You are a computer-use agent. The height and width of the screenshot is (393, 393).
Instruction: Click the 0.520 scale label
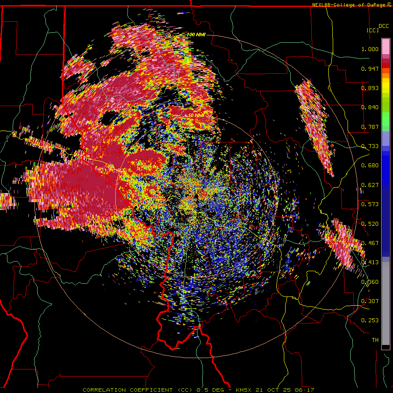coord(370,224)
